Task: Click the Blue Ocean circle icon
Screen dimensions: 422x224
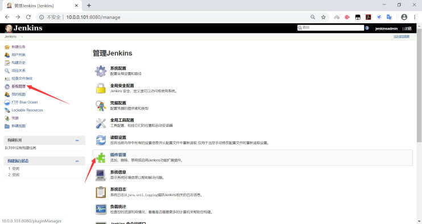Action: [x=7, y=102]
